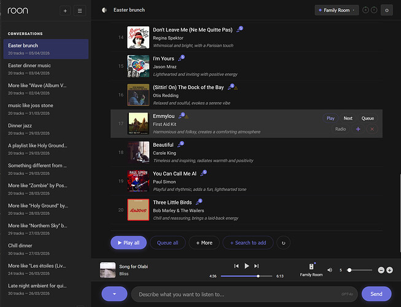Remove Emmylou with the red X icon
The image size is (401, 307).
click(x=372, y=129)
